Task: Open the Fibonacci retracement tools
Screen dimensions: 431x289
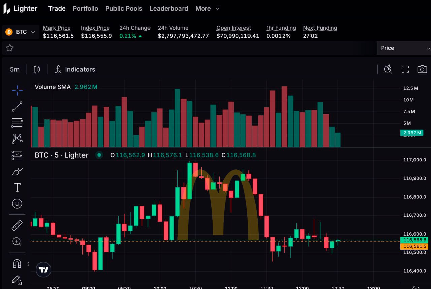Action: pyautogui.click(x=17, y=123)
